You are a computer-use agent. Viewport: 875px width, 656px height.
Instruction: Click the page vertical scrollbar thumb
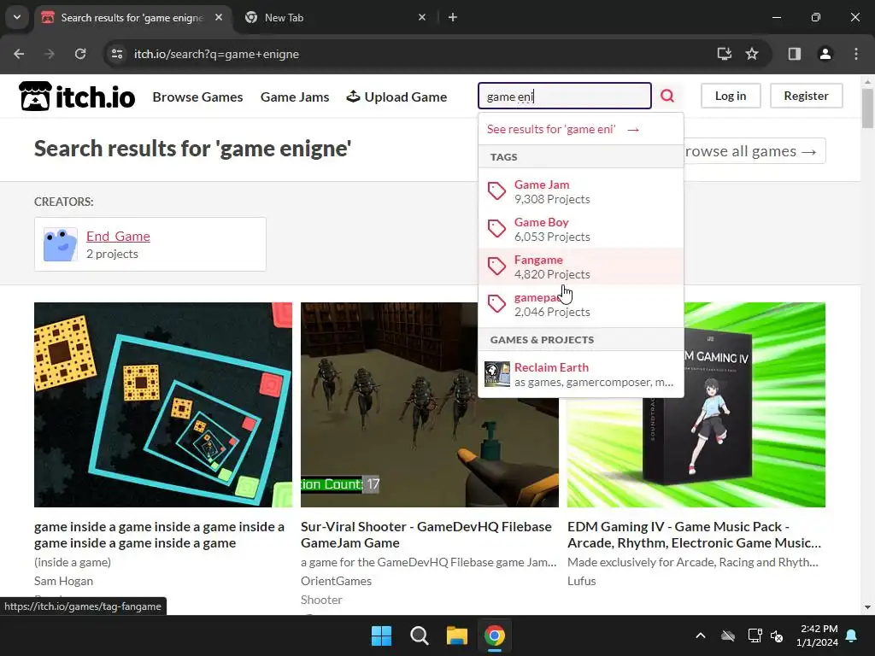click(867, 108)
